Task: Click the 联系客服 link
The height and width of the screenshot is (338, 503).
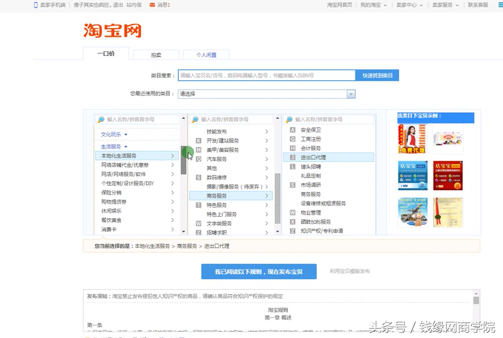Action: 478,5
